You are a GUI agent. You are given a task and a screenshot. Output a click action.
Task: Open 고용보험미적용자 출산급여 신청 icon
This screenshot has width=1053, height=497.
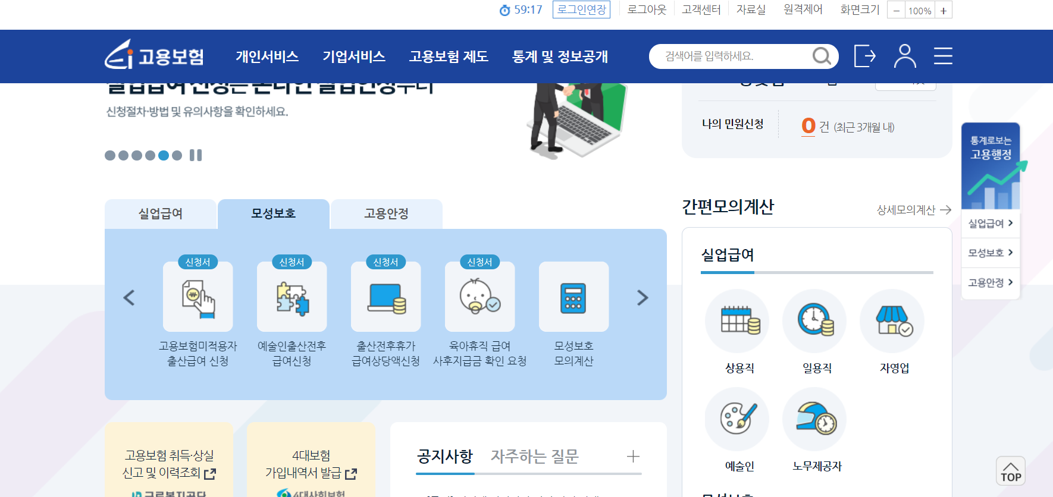tap(198, 297)
